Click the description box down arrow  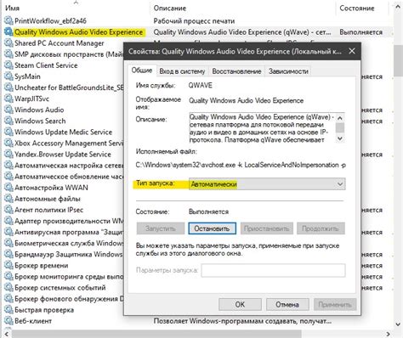(x=340, y=138)
